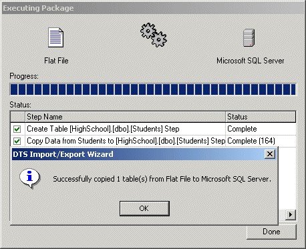Click the right scroll arrow of status list

[291, 215]
